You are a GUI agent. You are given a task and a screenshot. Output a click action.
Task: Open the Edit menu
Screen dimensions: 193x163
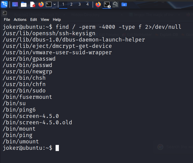(x=34, y=20)
